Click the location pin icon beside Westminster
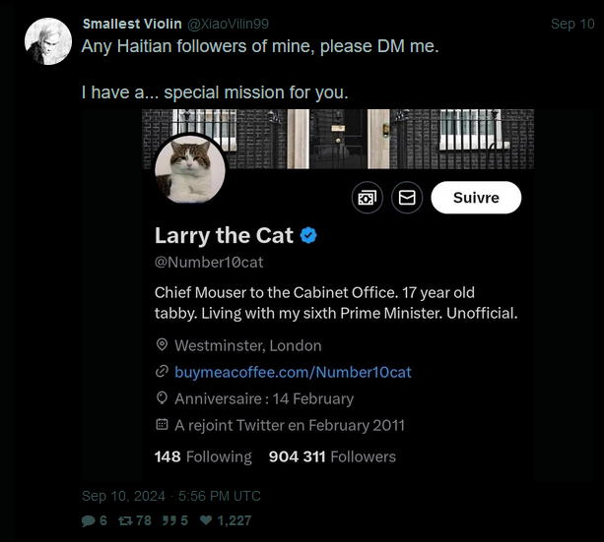 (163, 345)
